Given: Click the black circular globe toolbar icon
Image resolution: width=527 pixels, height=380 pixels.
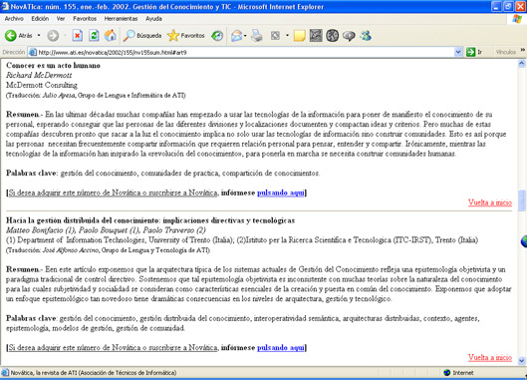Looking at the screenshot, I should (x=332, y=35).
